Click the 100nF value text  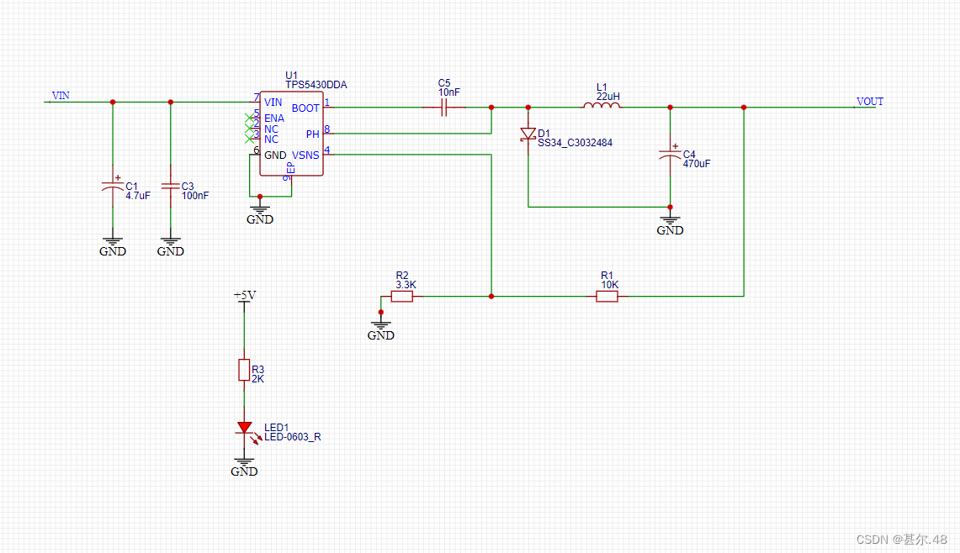click(195, 196)
